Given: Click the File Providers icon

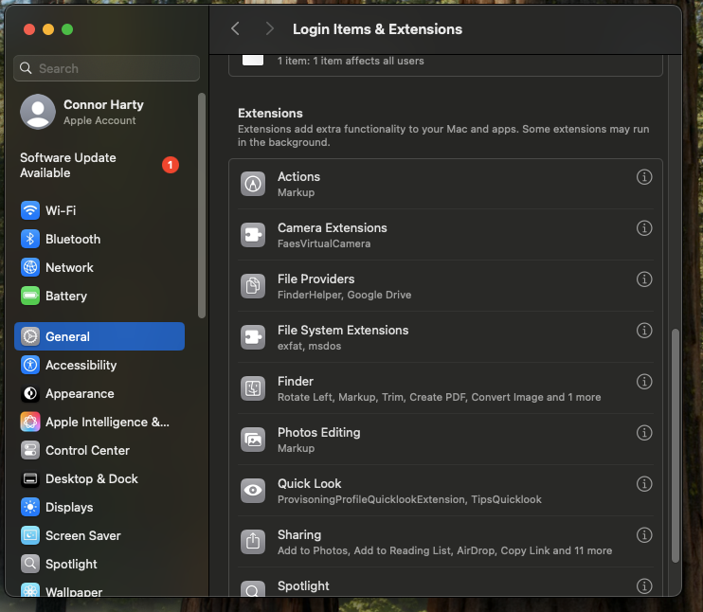Looking at the screenshot, I should click(253, 286).
